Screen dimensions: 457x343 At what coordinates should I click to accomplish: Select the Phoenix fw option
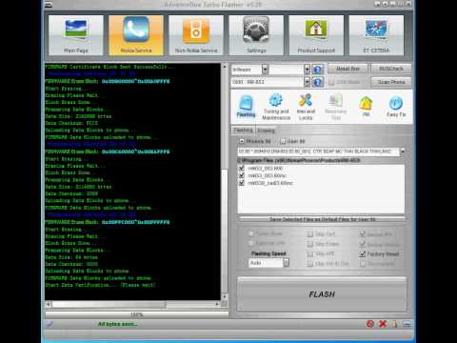pos(242,141)
